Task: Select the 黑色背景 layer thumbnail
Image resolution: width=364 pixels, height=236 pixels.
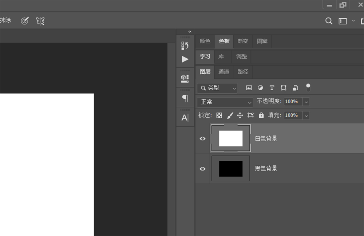Action: 231,169
